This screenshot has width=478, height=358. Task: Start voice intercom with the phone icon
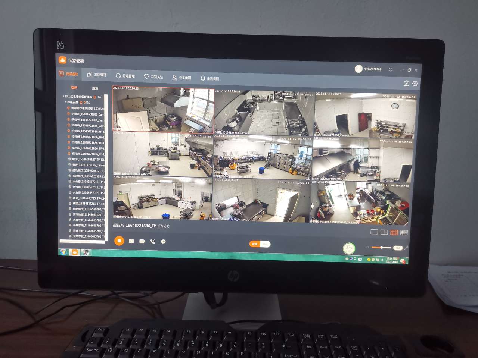(x=153, y=242)
